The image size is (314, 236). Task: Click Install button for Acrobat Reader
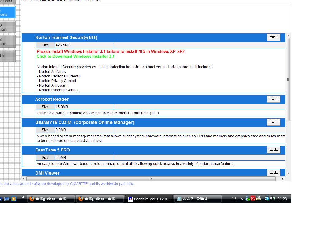pos(273,99)
